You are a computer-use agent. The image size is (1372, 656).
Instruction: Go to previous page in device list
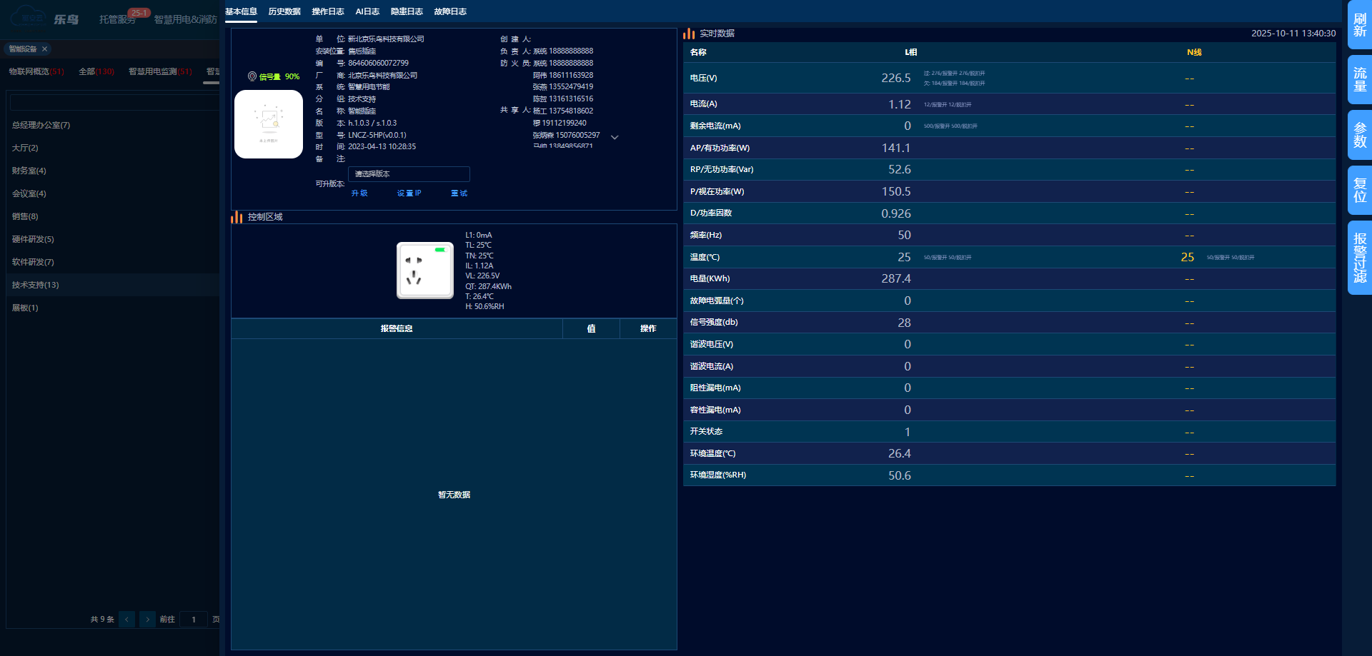click(x=127, y=619)
